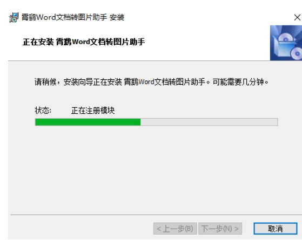The width and height of the screenshot is (302, 240).
Task: Click the blank white header space left of the banner
Action: 207,42
